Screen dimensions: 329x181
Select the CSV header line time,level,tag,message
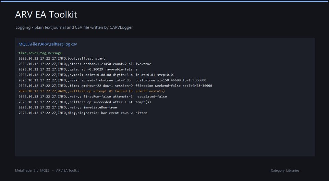[40, 53]
